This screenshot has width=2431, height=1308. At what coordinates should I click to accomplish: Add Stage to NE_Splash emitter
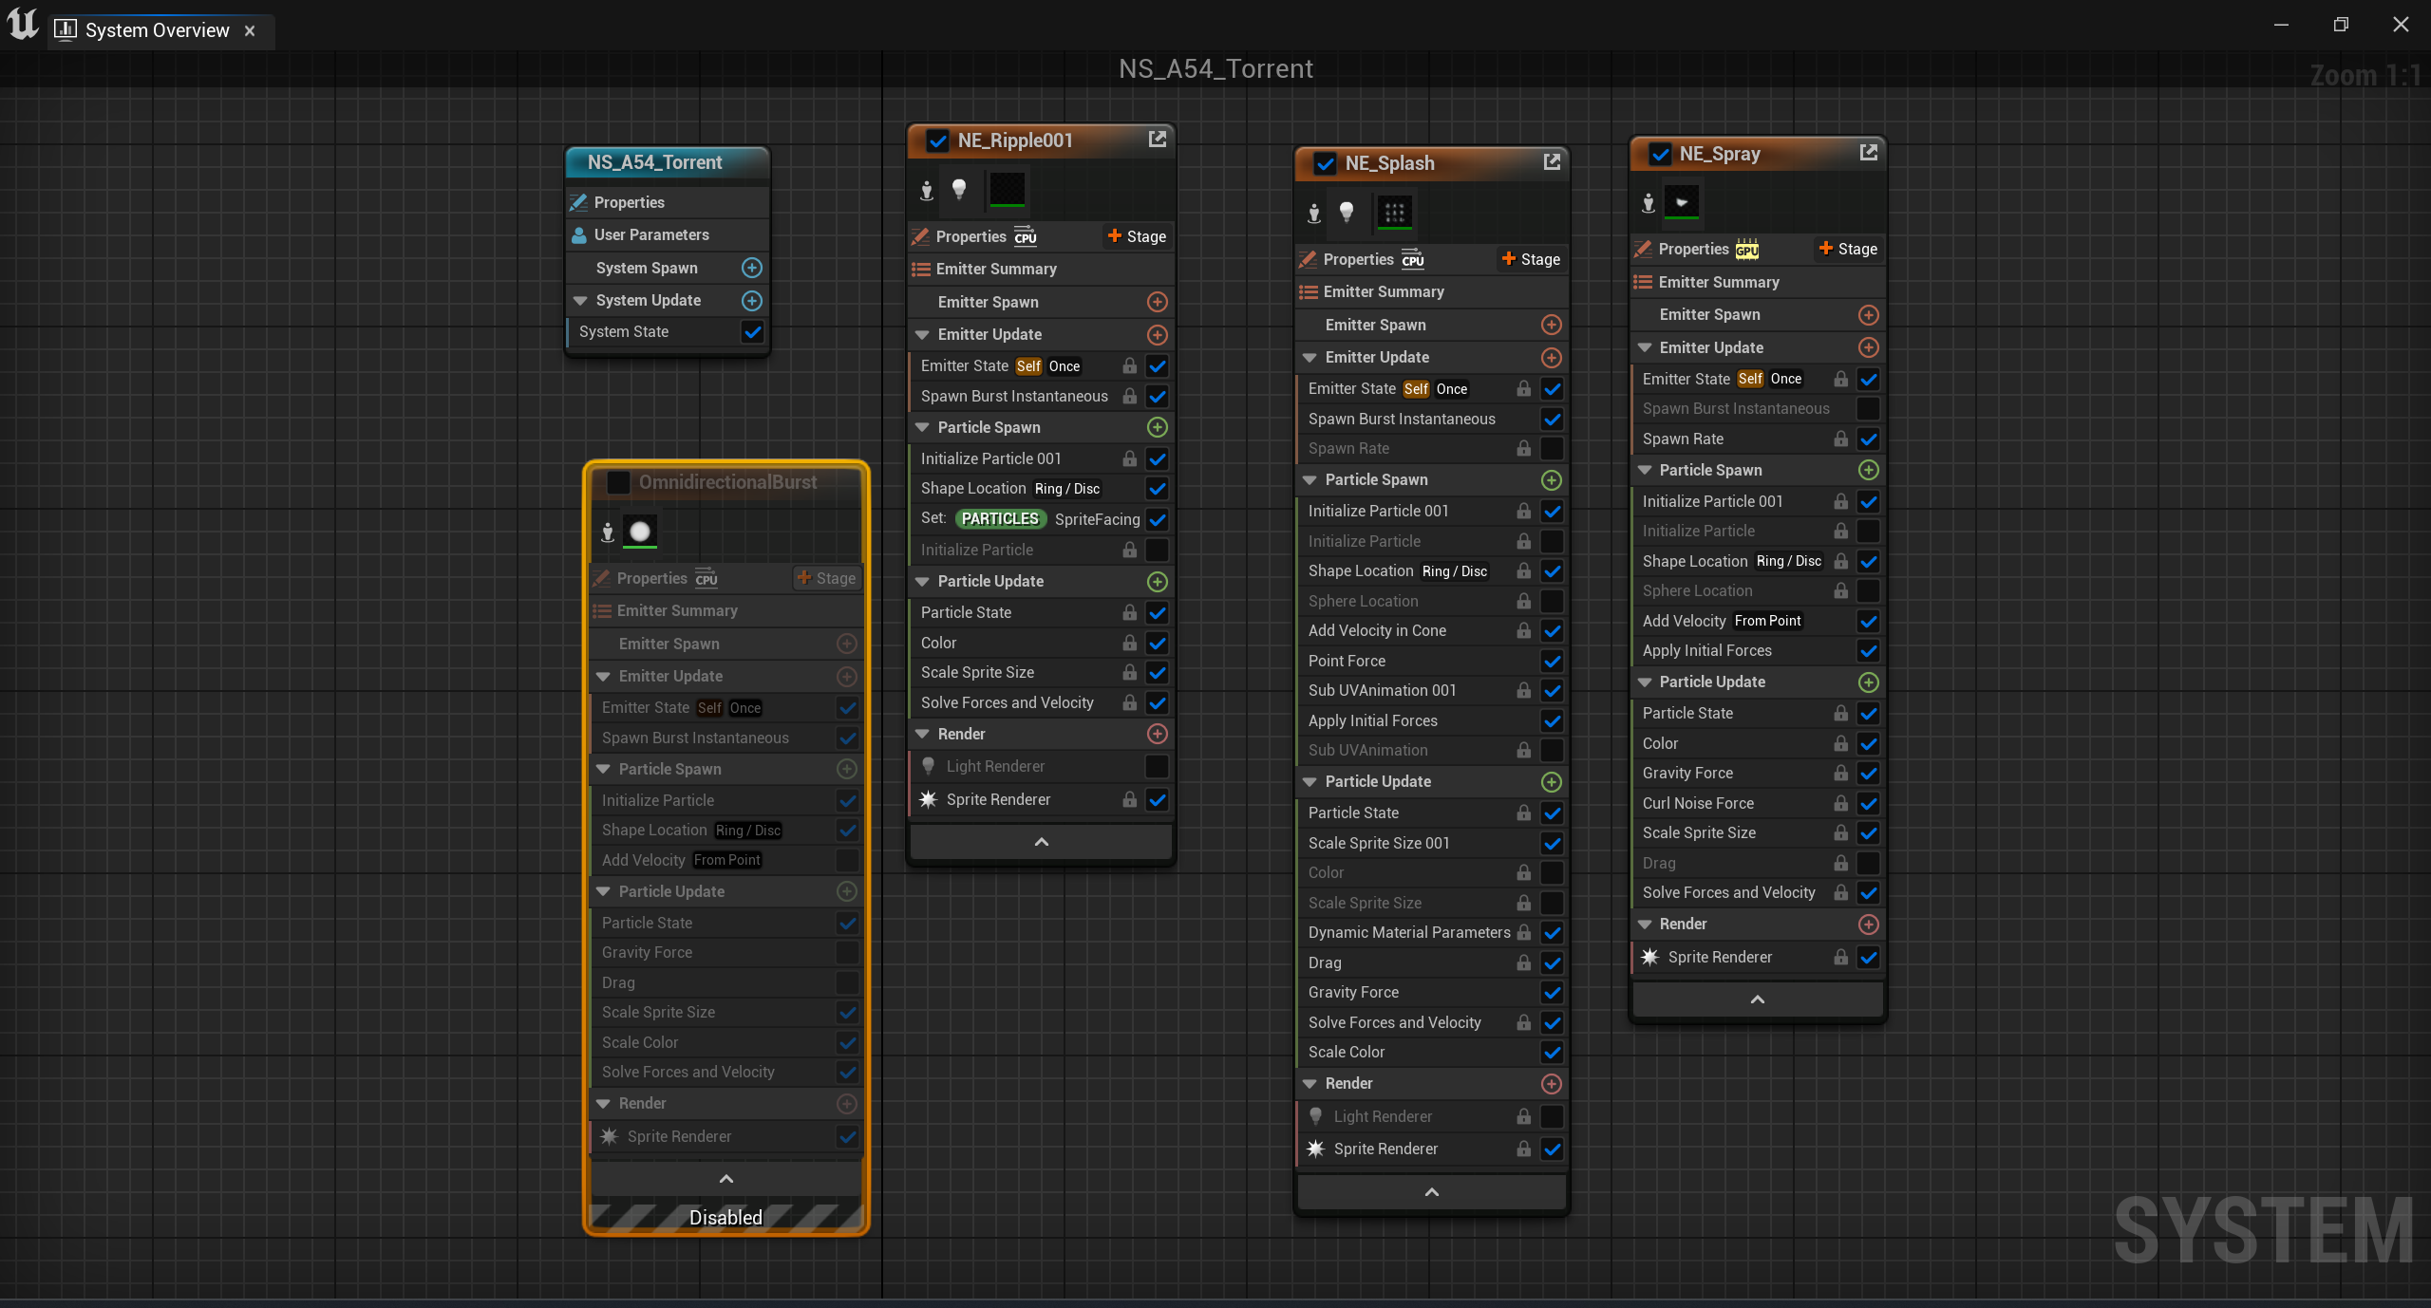click(1531, 259)
